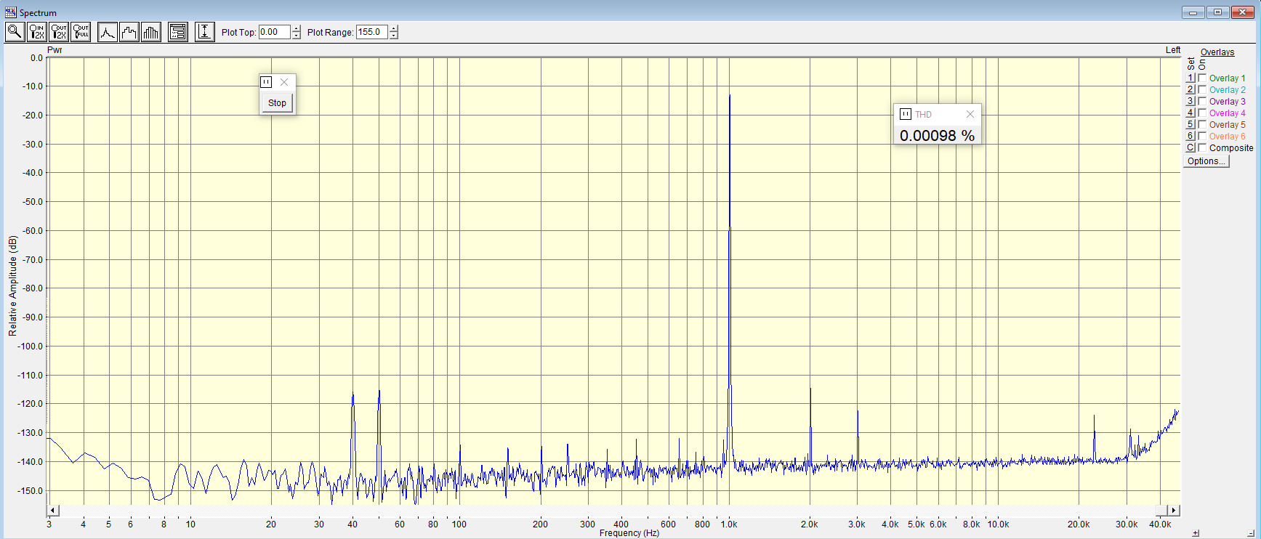Click the Overlay 6 orange label
1261x539 pixels.
(1227, 137)
